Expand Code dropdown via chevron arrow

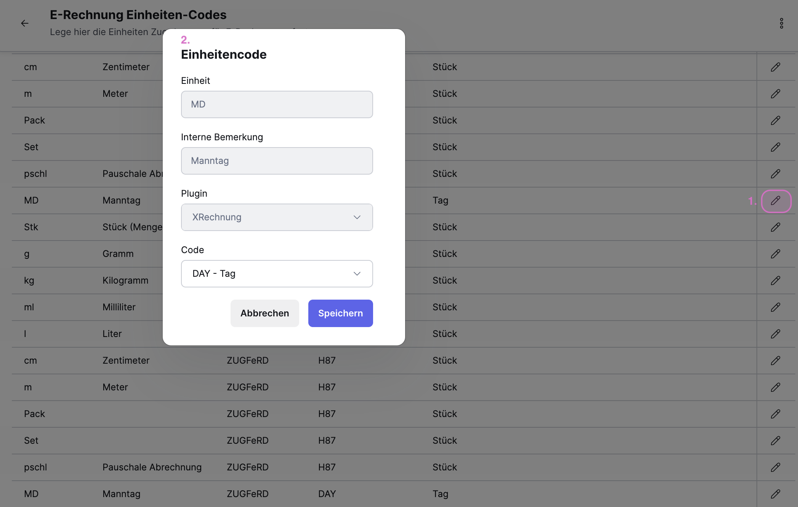(x=357, y=274)
